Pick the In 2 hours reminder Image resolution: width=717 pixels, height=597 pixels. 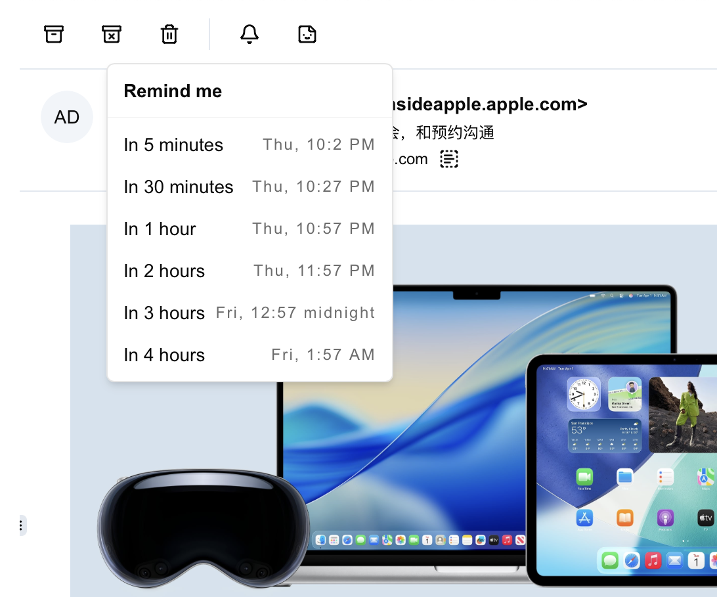[x=250, y=271]
